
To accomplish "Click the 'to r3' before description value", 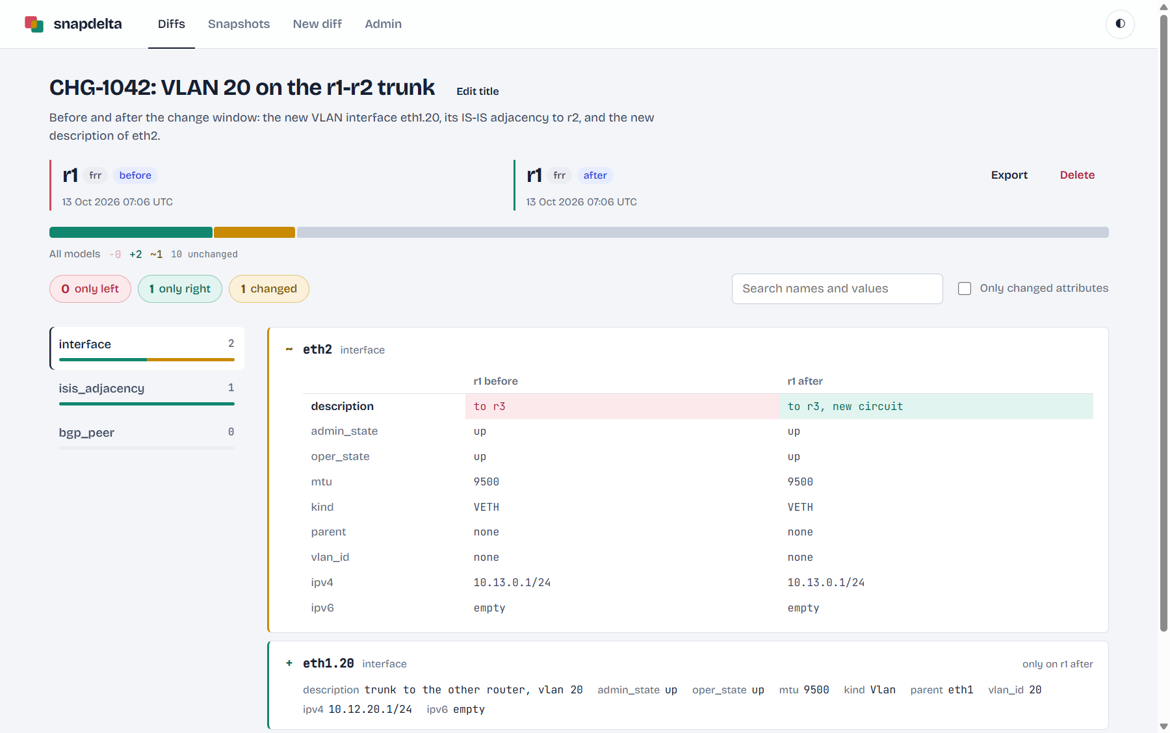I will pos(489,406).
